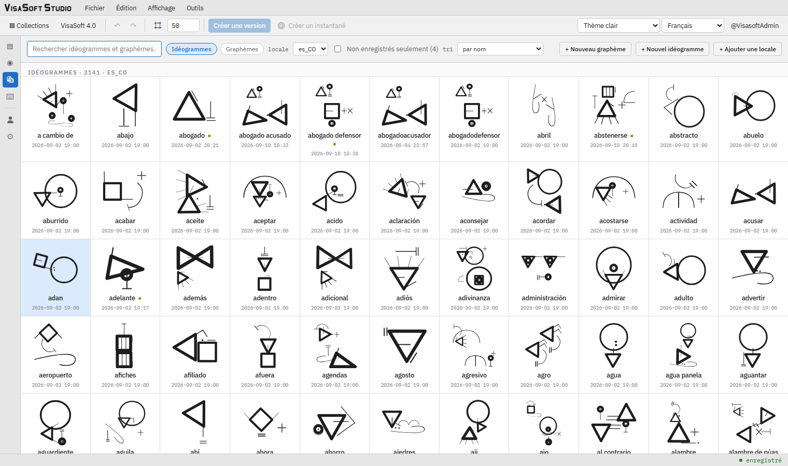Select the agua panela ideogram tile
Viewport: 788px width, 466px height.
coord(684,355)
